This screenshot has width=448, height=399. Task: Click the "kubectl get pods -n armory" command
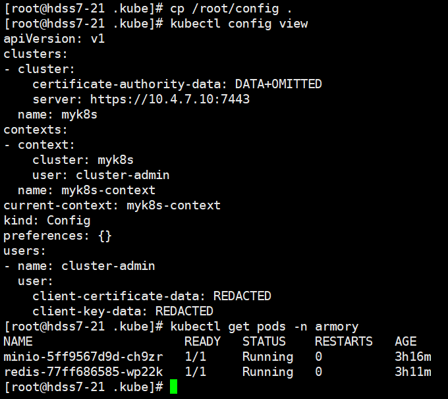[264, 327]
